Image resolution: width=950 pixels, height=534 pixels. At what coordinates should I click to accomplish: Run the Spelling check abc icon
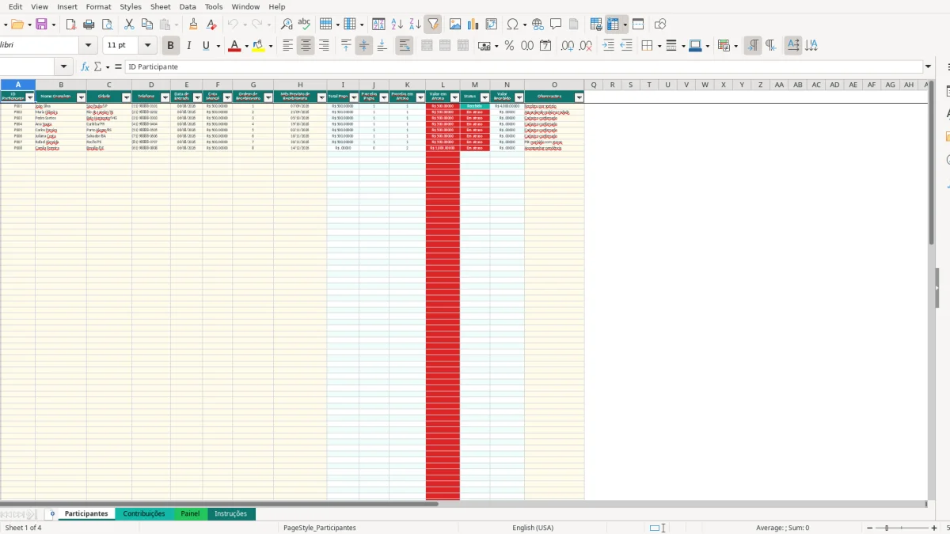pos(304,25)
